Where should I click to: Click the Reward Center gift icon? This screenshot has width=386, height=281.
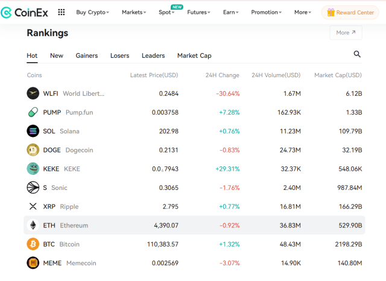coord(331,12)
